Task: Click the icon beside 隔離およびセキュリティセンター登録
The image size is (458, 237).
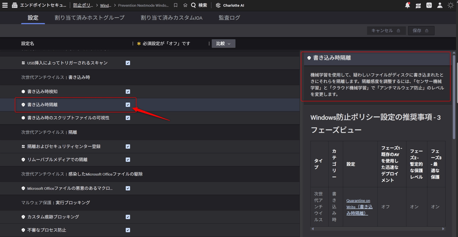Action: pos(23,147)
